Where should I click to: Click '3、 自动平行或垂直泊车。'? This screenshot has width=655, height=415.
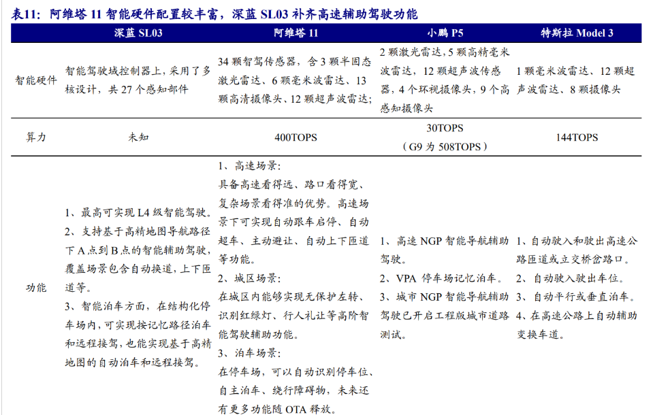point(577,297)
